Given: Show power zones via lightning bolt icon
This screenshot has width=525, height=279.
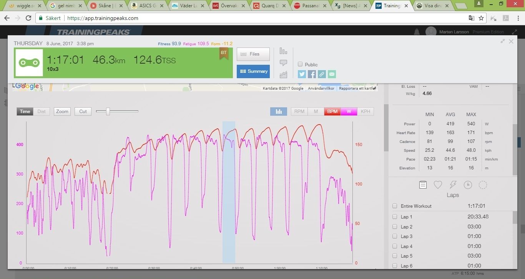Looking at the screenshot, I should [x=453, y=185].
